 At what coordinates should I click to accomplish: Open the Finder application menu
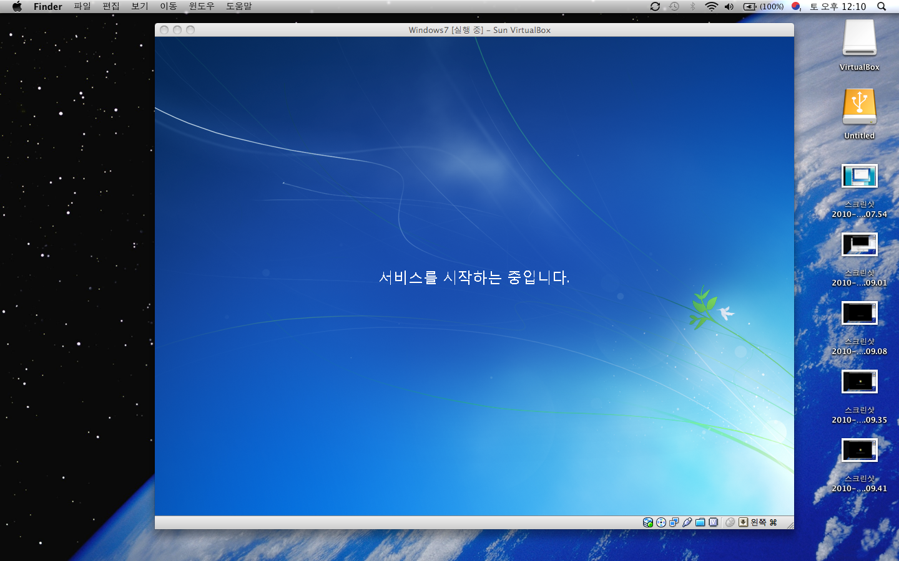pos(47,6)
